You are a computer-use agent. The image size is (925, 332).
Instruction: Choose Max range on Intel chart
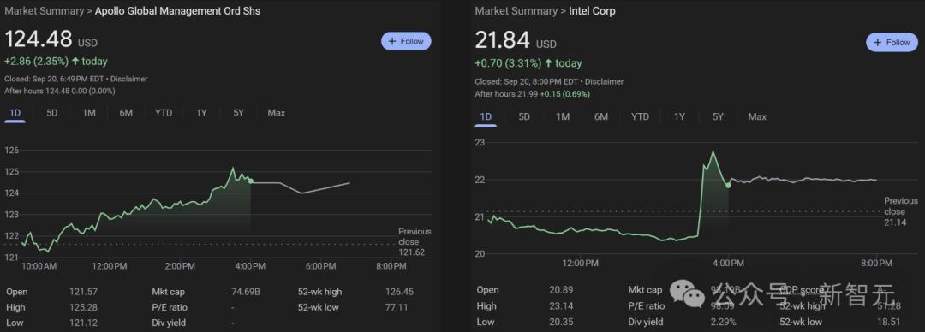click(x=757, y=116)
